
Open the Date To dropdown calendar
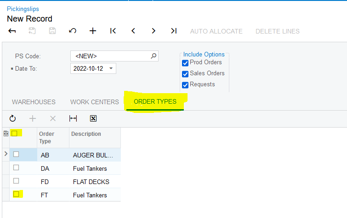click(111, 68)
